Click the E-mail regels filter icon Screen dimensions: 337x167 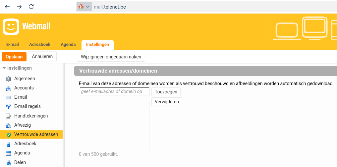(9, 107)
